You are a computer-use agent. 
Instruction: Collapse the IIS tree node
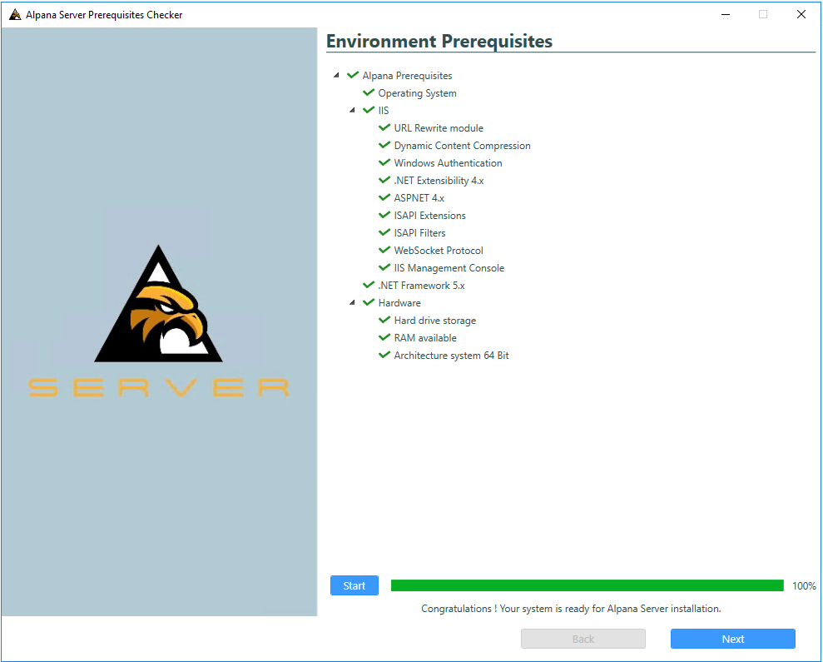pyautogui.click(x=352, y=110)
